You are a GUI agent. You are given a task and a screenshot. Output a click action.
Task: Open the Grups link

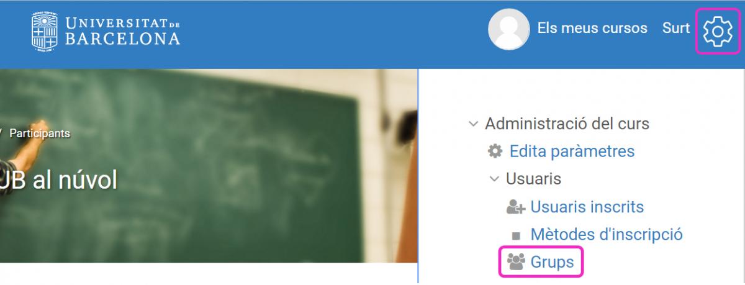pos(552,262)
